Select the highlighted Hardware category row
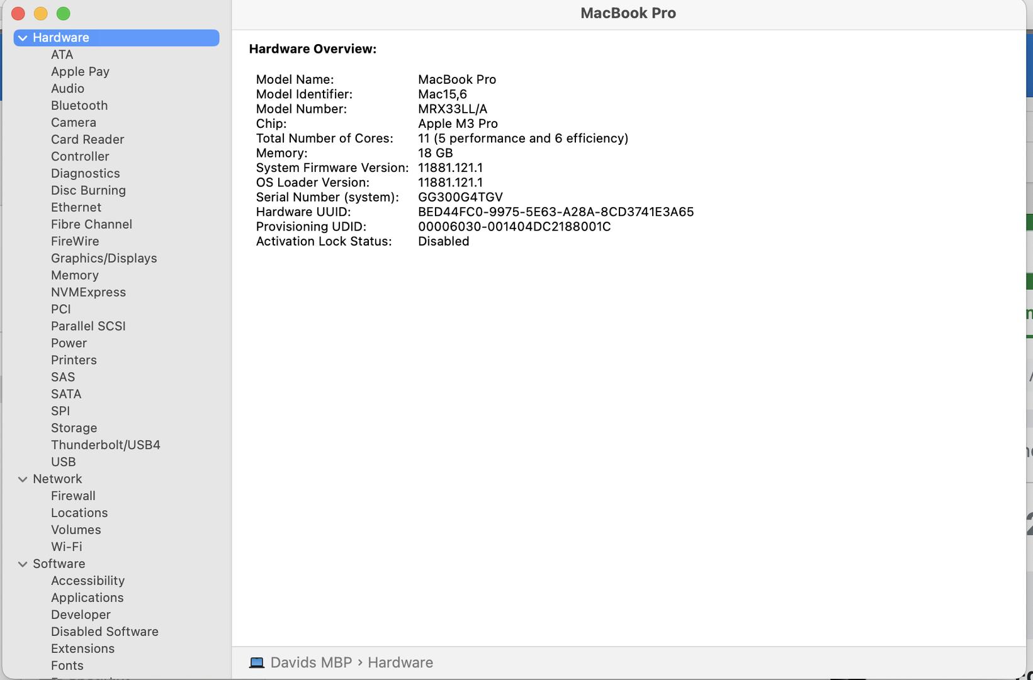The width and height of the screenshot is (1033, 680). pos(116,38)
